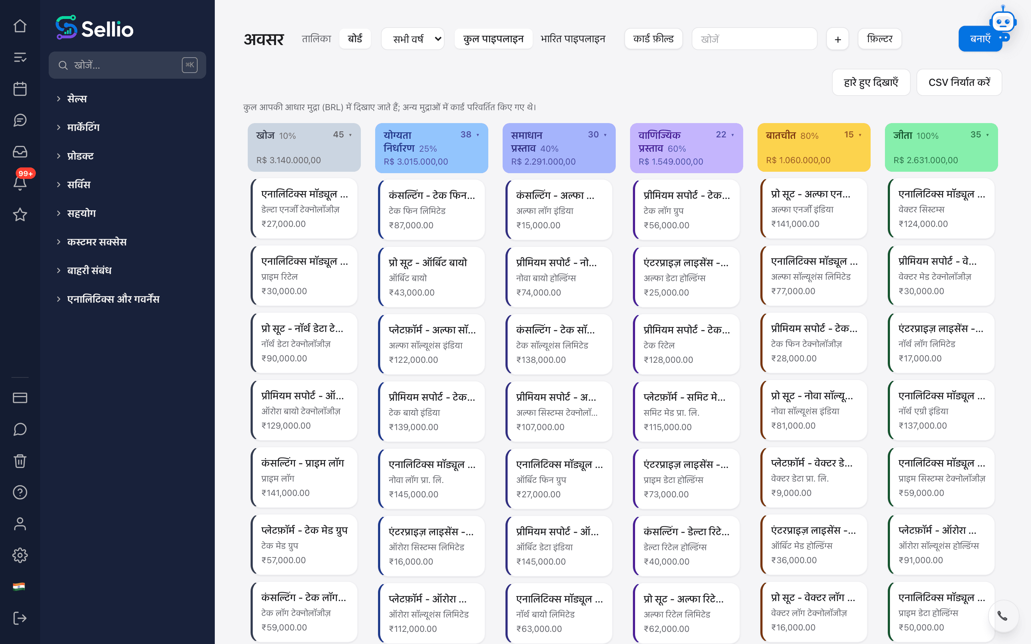Select भारित पाइपलाइन tab

(572, 39)
